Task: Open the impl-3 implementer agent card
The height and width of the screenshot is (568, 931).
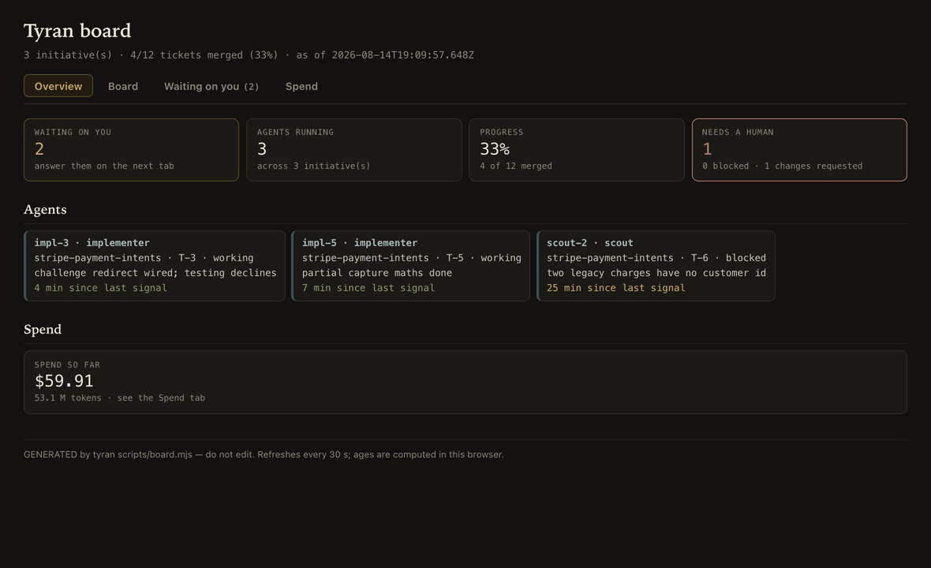Action: click(155, 266)
